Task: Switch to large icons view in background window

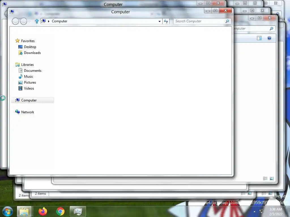Action: pos(272,179)
